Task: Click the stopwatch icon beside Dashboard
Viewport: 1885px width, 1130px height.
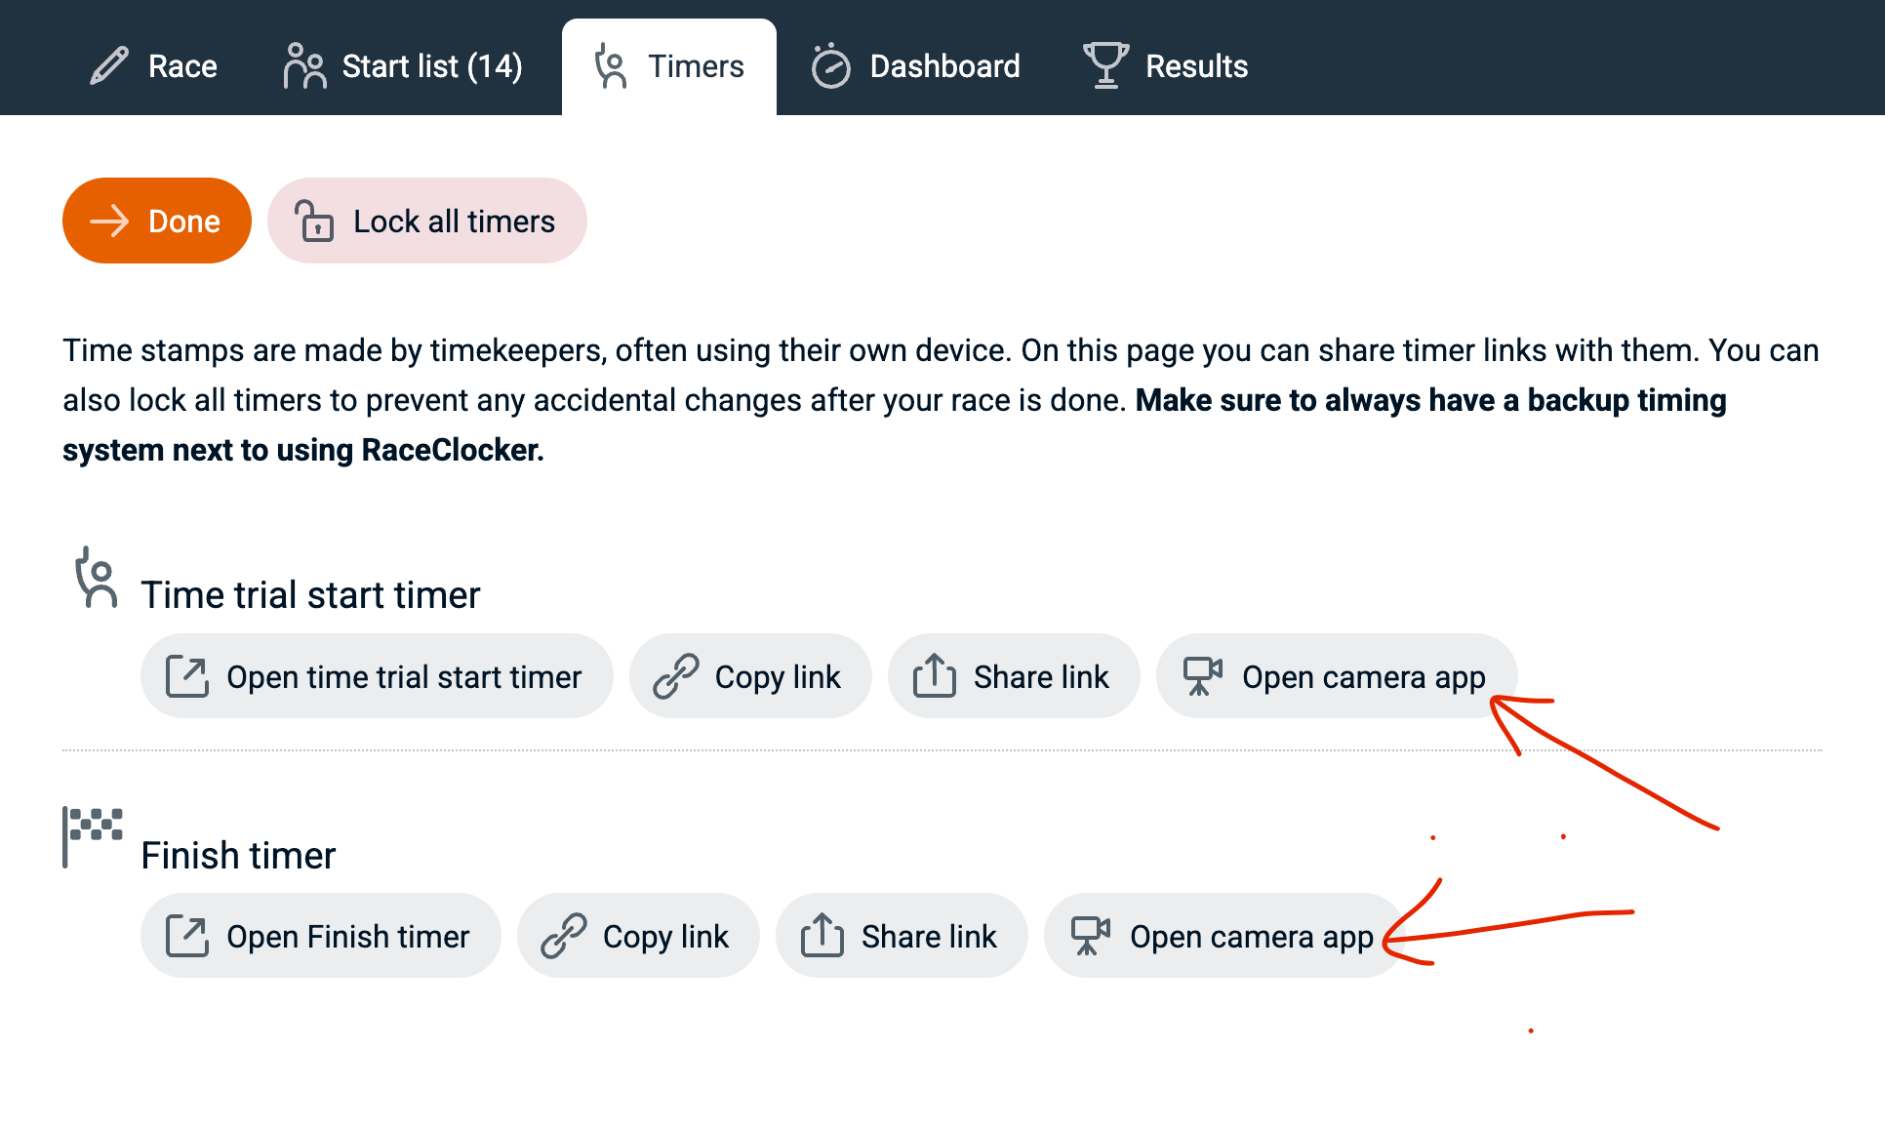Action: 831,66
